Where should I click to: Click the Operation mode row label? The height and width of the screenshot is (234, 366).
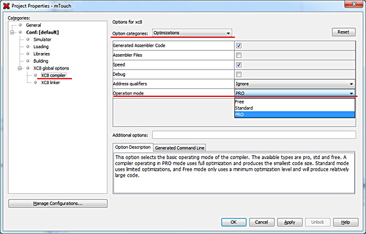pos(128,93)
